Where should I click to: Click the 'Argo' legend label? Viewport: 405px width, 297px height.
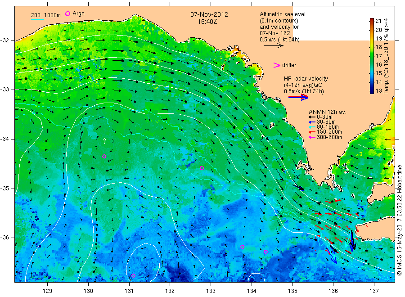click(x=78, y=13)
